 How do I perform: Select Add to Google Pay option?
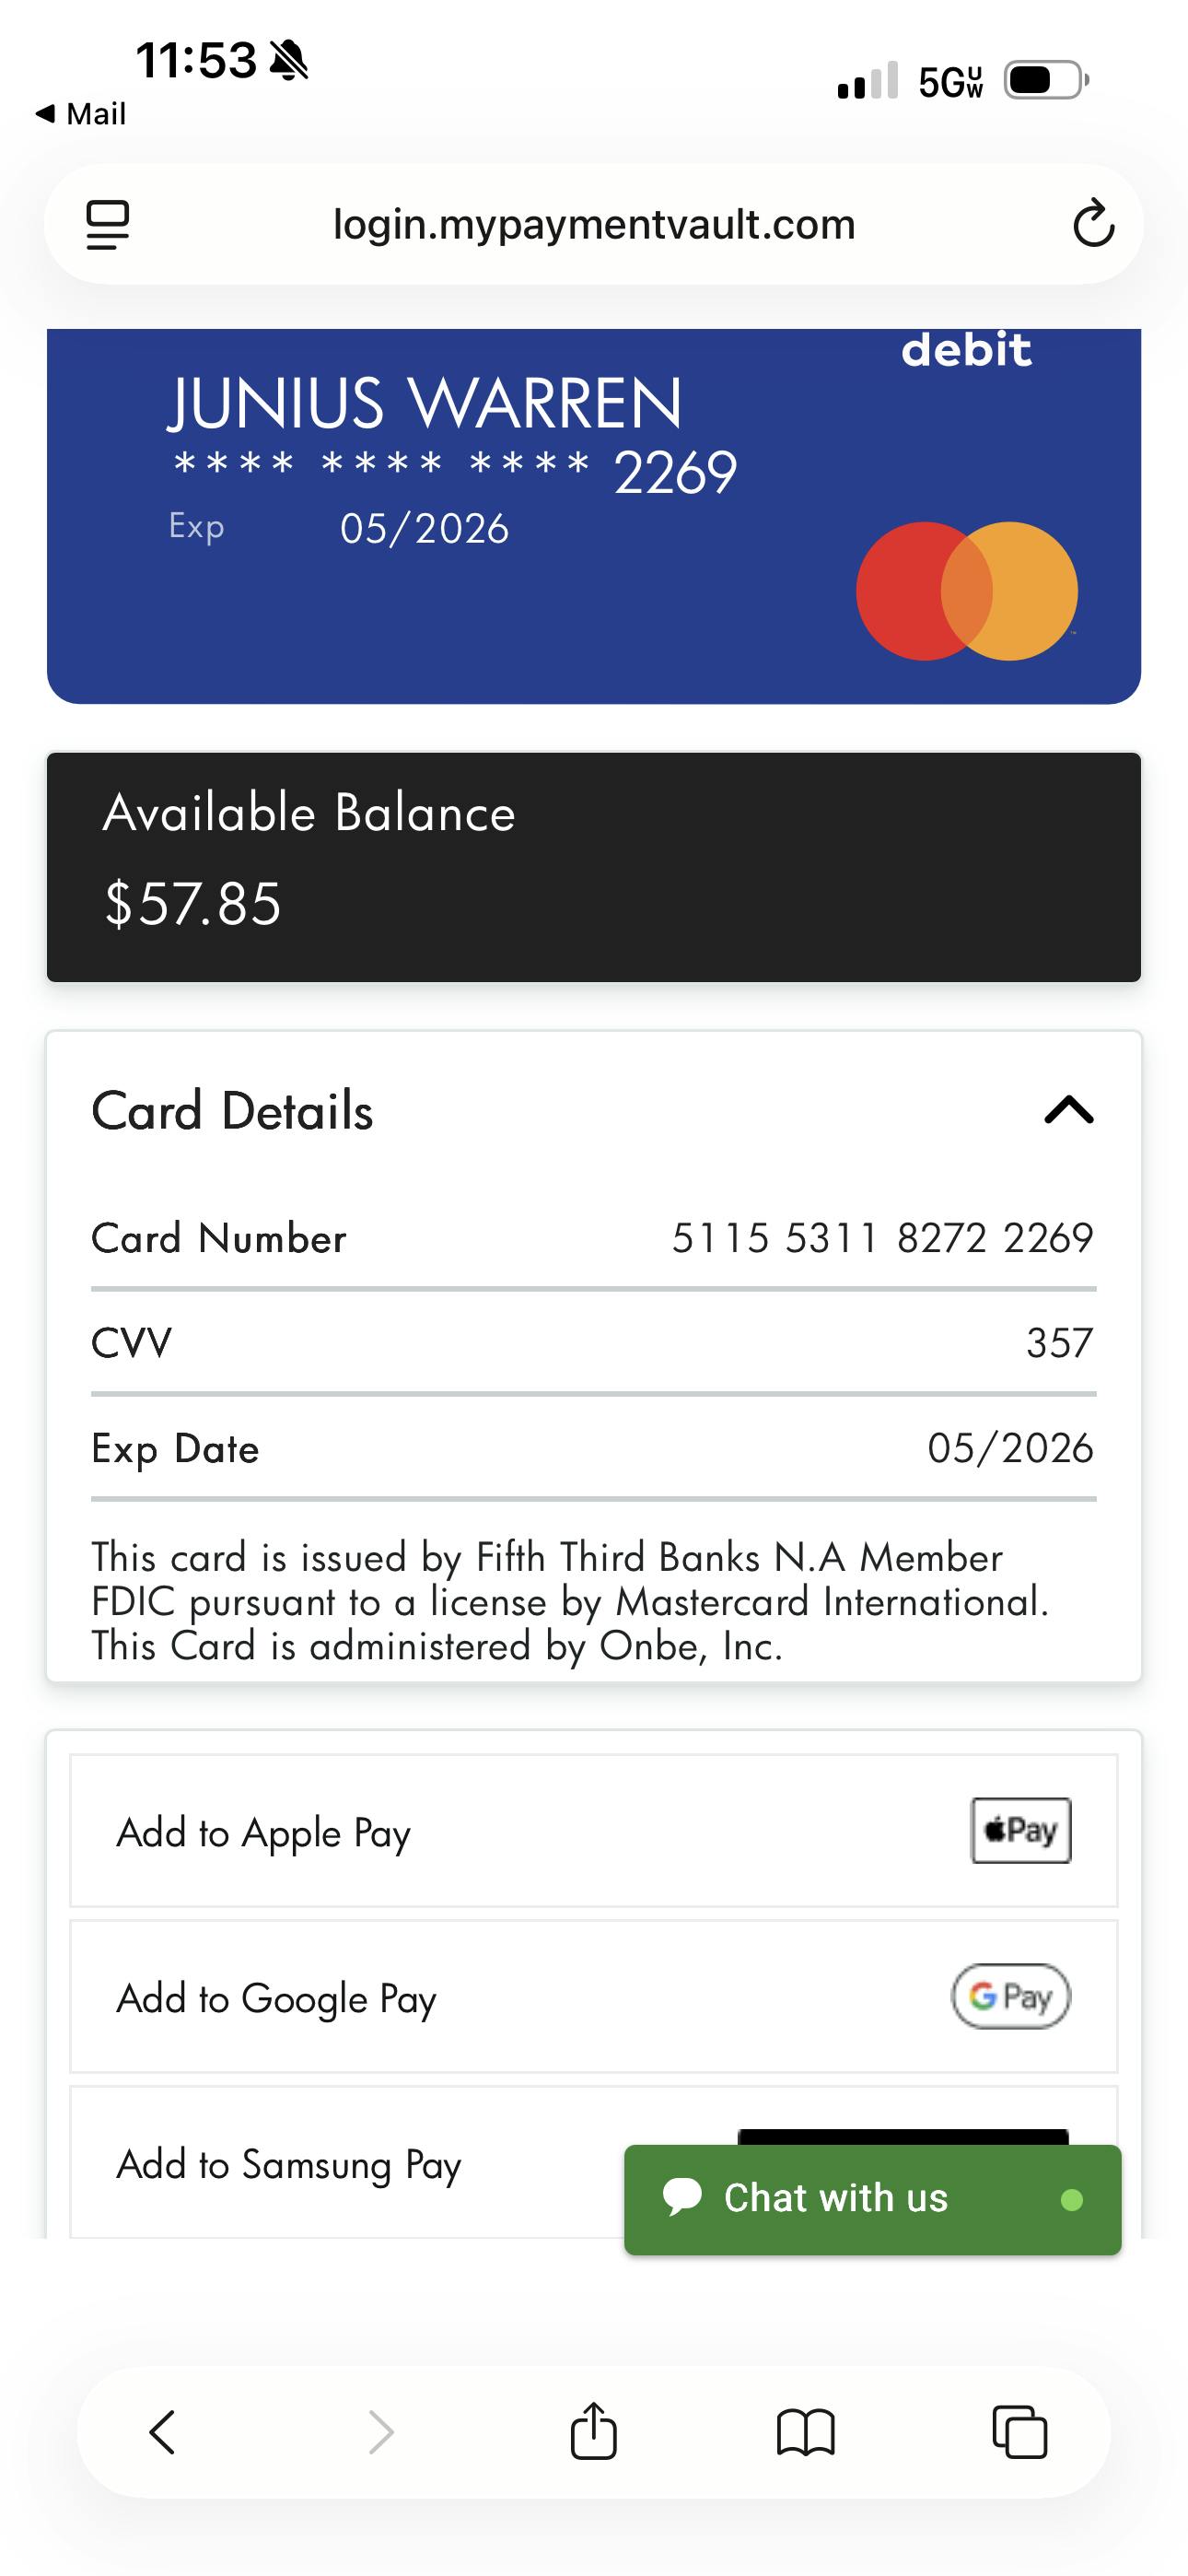click(x=277, y=1998)
